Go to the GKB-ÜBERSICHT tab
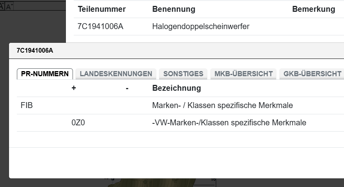Screen dimensions: 344x187 (312, 73)
